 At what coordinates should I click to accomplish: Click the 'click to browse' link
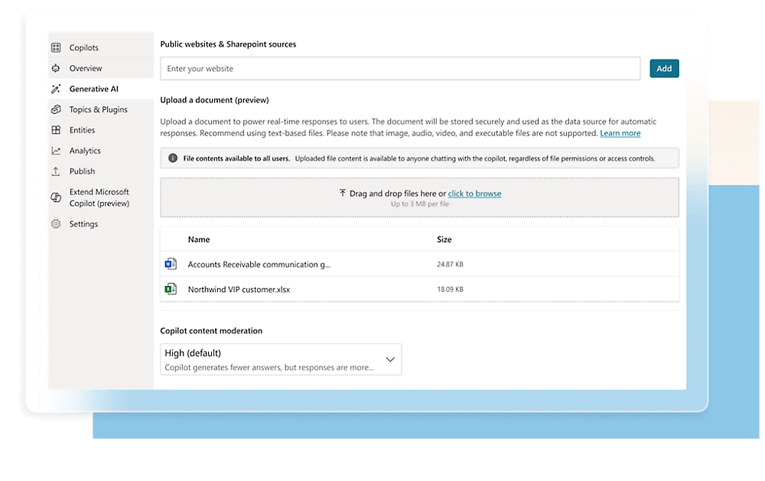[x=474, y=193]
